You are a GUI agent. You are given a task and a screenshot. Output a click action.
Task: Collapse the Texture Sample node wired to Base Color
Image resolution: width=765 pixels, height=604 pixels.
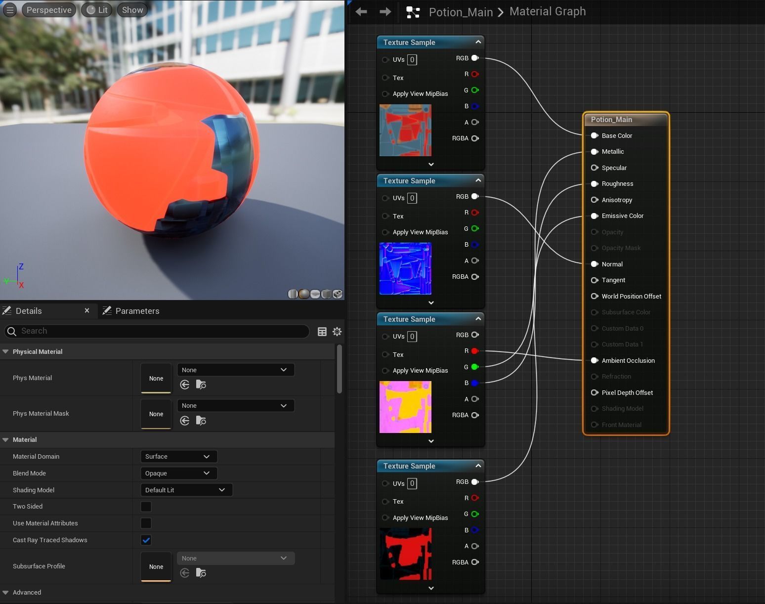click(x=478, y=42)
